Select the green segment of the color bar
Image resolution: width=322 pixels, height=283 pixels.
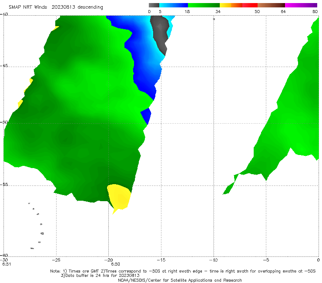204,5
